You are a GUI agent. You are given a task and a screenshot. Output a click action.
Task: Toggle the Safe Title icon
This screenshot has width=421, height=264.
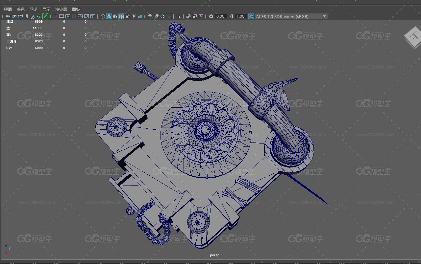point(93,16)
